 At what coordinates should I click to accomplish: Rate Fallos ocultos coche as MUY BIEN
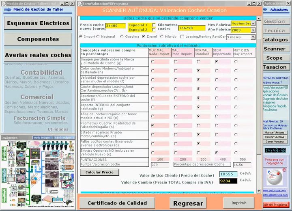pos(236,144)
